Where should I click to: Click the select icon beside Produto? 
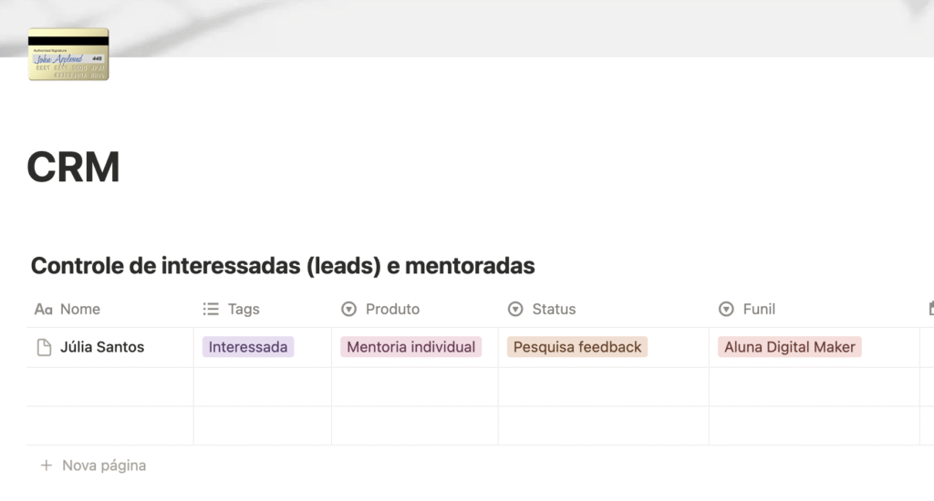tap(348, 310)
